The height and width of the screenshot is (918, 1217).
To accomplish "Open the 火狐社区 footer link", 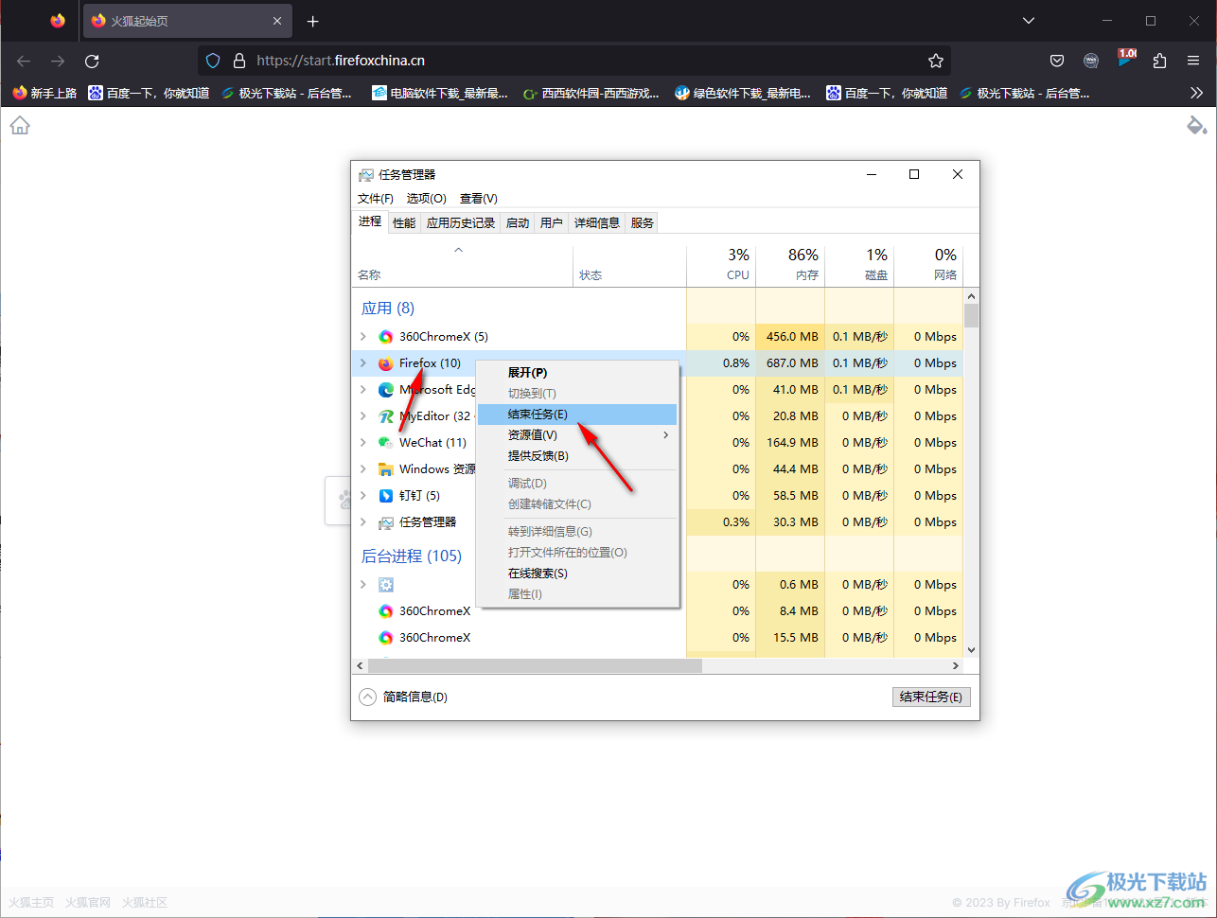I will click(x=145, y=903).
